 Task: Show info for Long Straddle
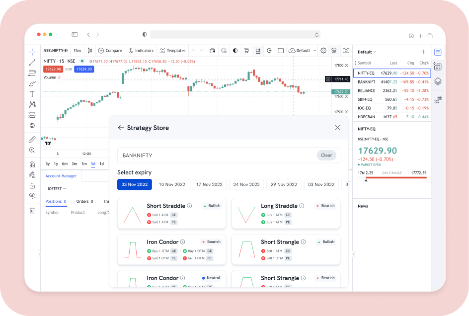pyautogui.click(x=302, y=206)
